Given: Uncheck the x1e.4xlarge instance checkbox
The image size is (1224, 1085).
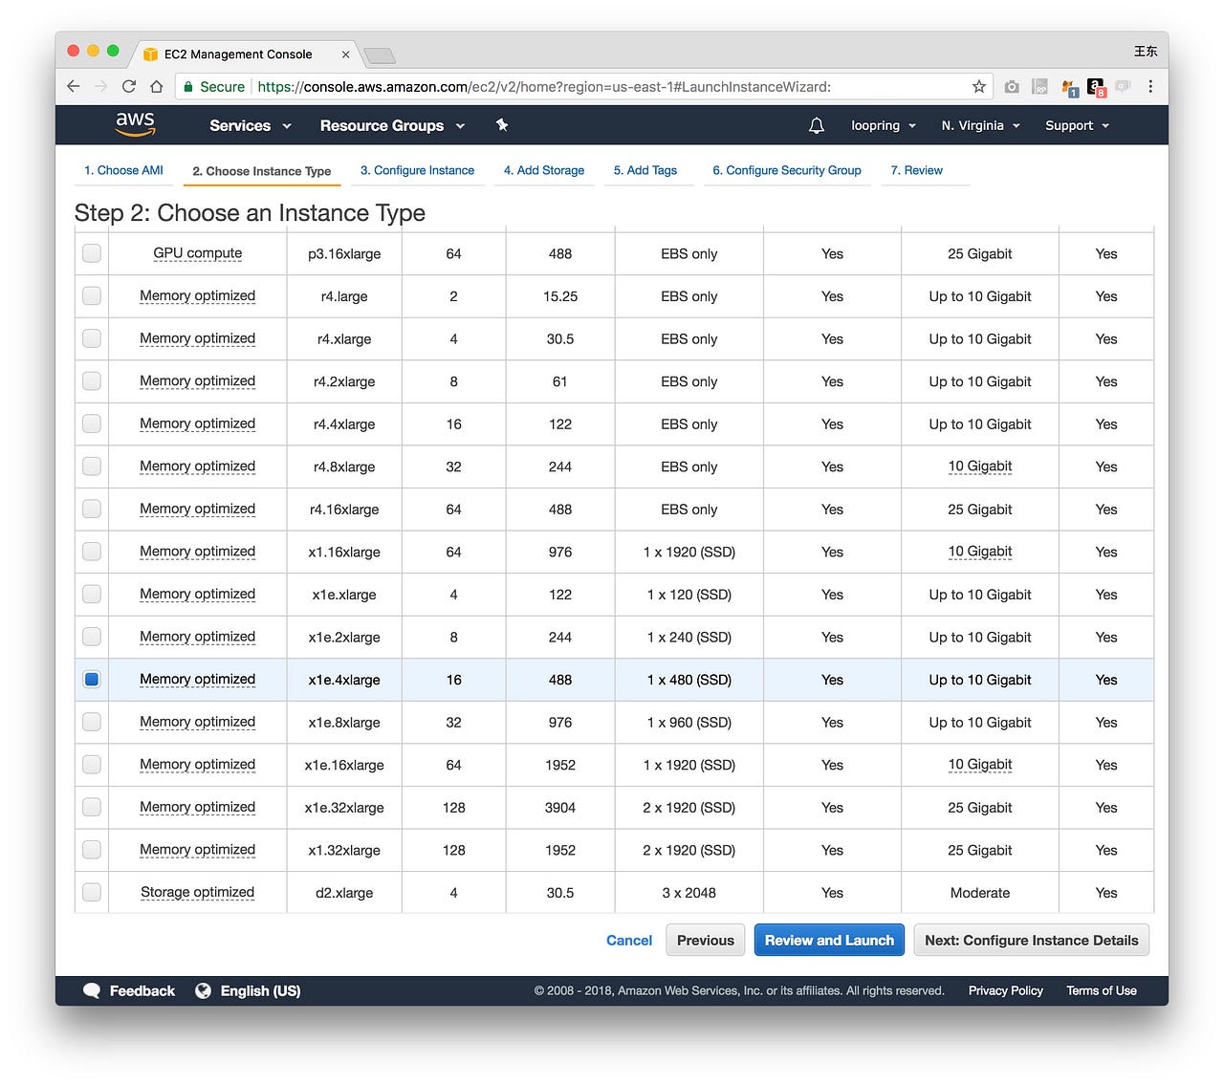Looking at the screenshot, I should pyautogui.click(x=92, y=680).
